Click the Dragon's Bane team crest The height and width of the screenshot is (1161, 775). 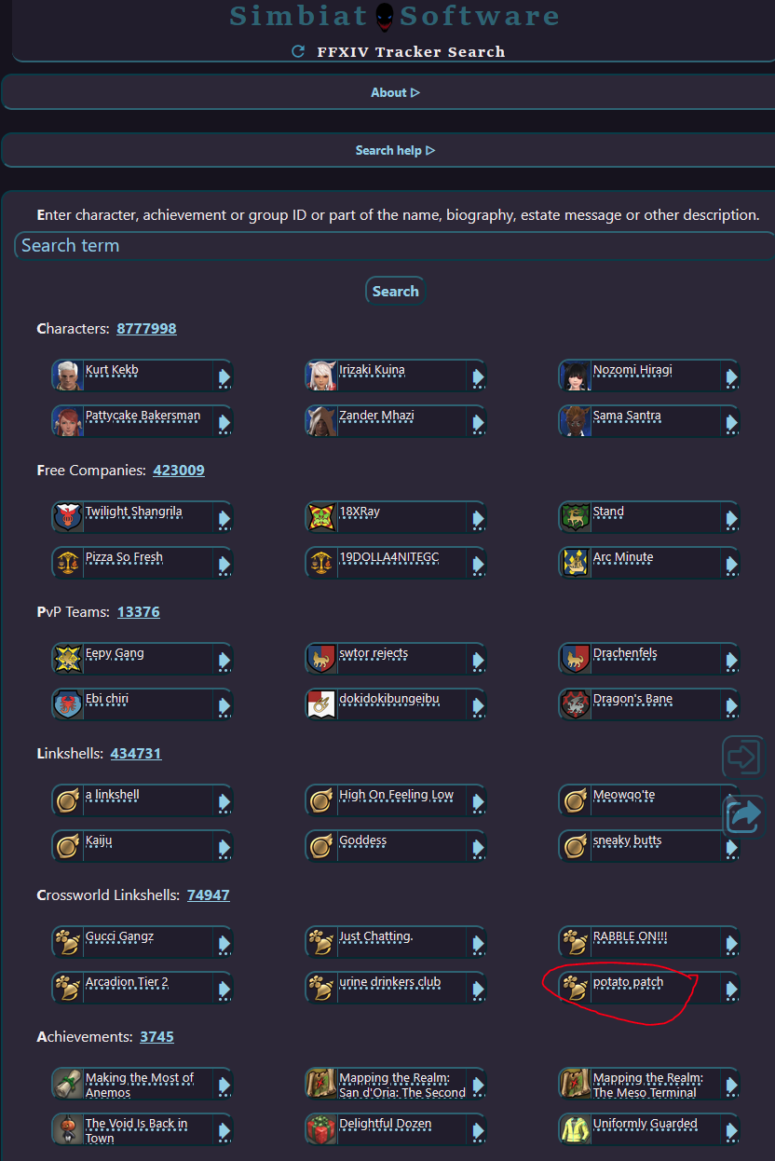click(576, 704)
